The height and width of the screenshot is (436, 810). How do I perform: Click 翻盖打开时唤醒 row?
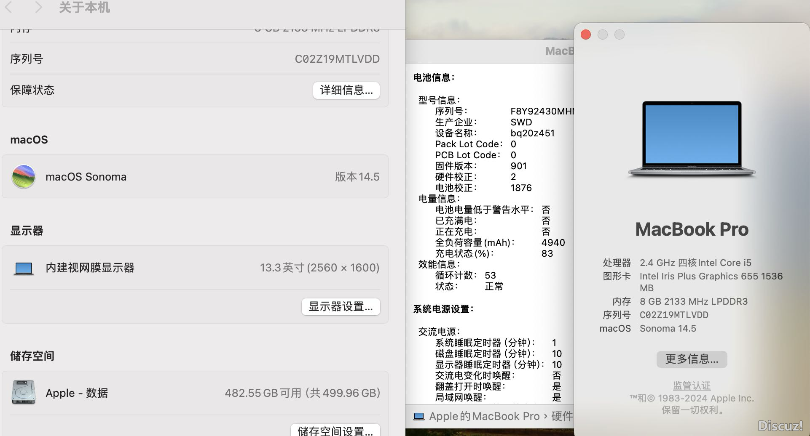pos(498,386)
